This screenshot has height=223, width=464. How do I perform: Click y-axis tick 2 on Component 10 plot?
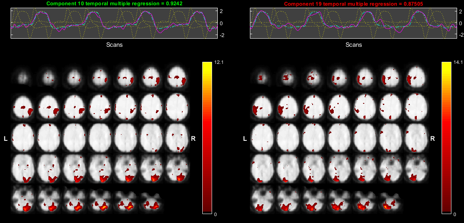(x=221, y=11)
